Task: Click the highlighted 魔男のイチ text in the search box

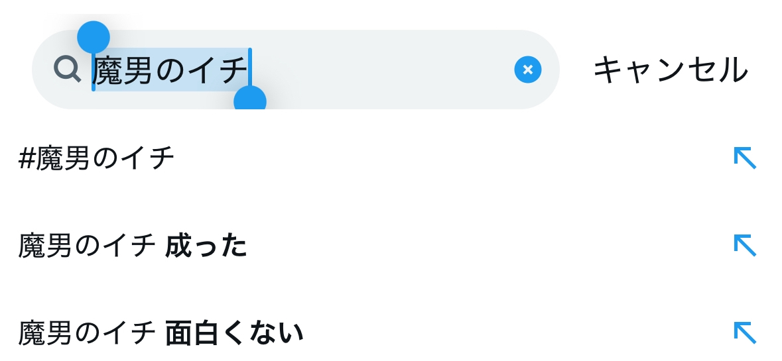Action: [x=170, y=70]
